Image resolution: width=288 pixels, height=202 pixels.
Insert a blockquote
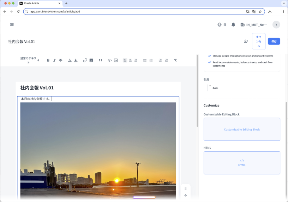(100, 60)
